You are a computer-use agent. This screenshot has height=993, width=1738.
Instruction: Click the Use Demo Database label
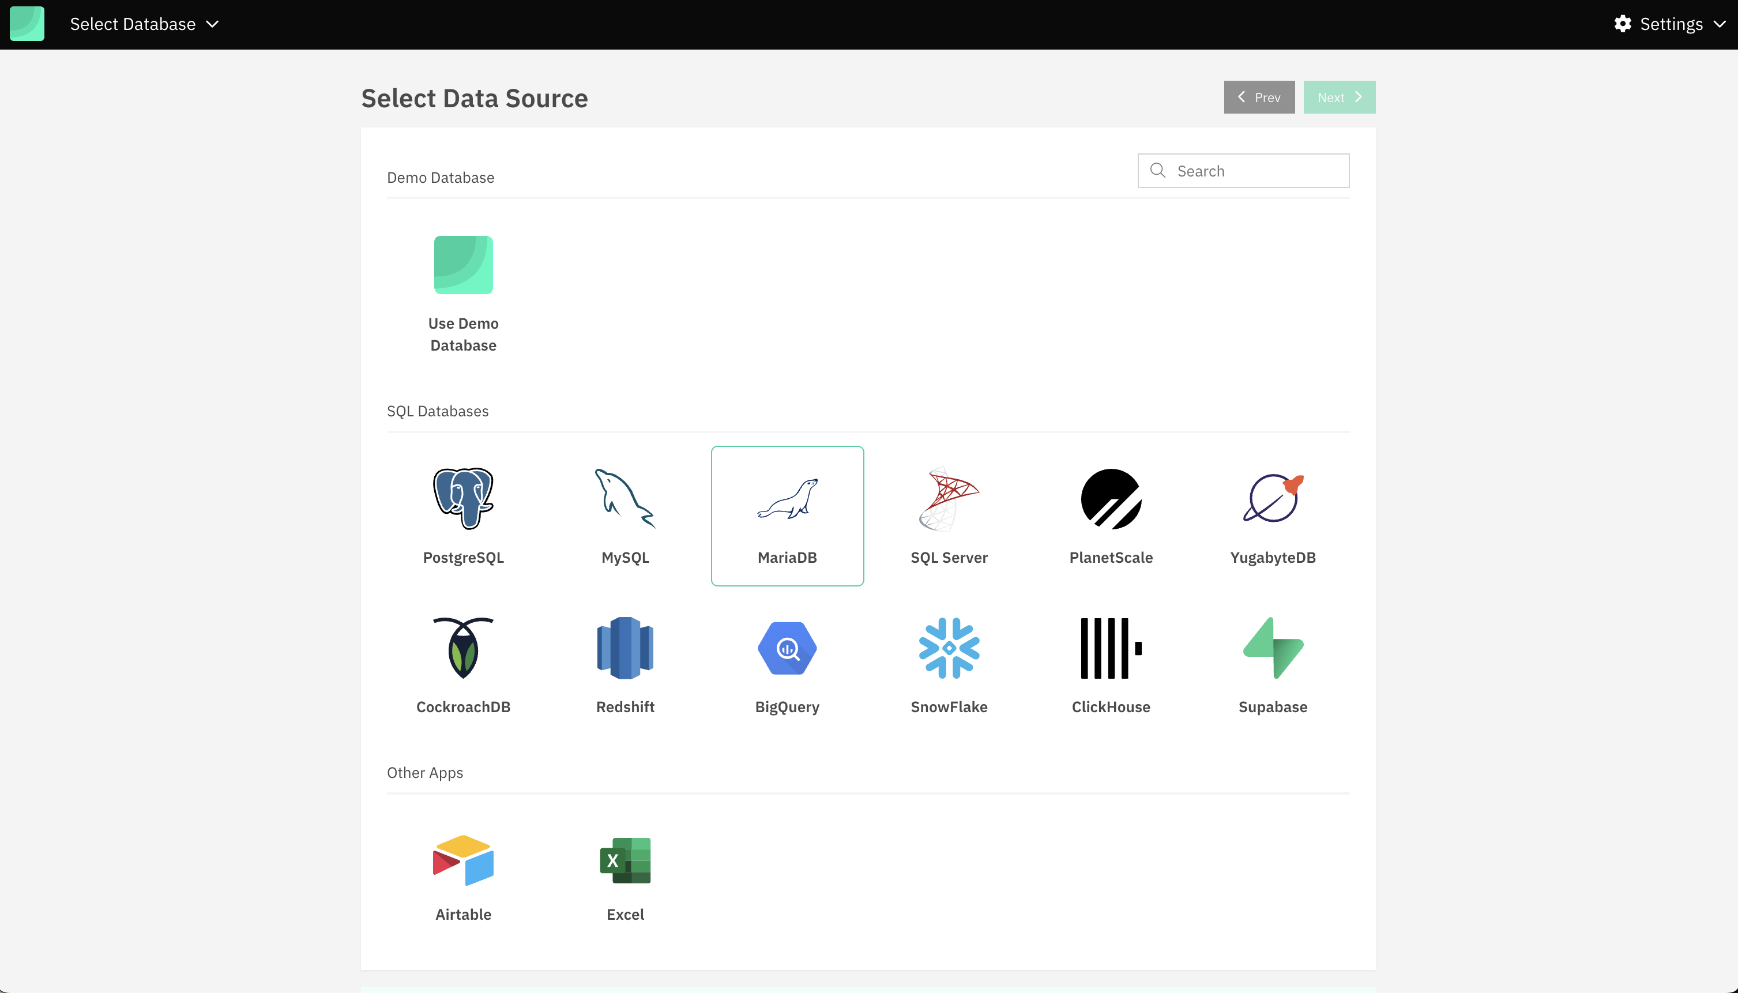coord(463,334)
